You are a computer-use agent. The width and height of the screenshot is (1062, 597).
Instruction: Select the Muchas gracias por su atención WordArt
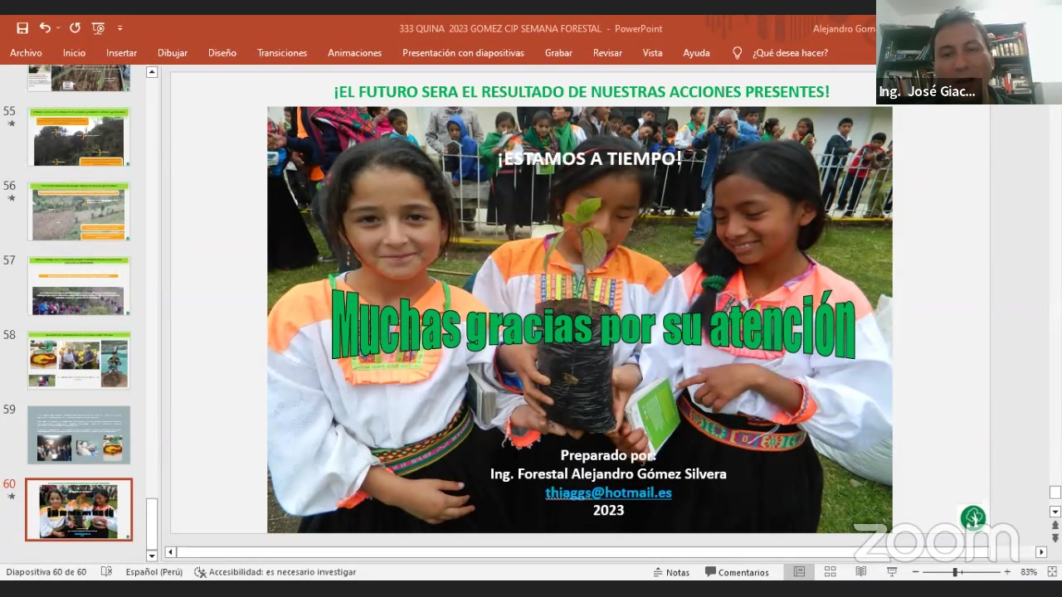pos(592,326)
